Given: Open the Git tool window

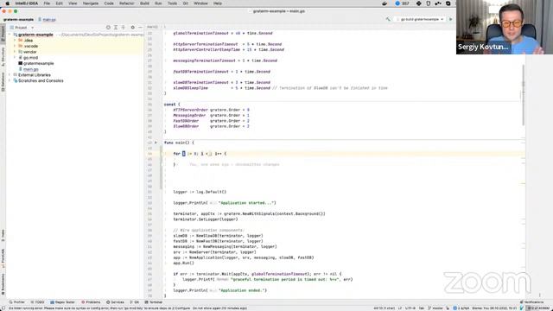Looking at the screenshot, I should [135, 302].
